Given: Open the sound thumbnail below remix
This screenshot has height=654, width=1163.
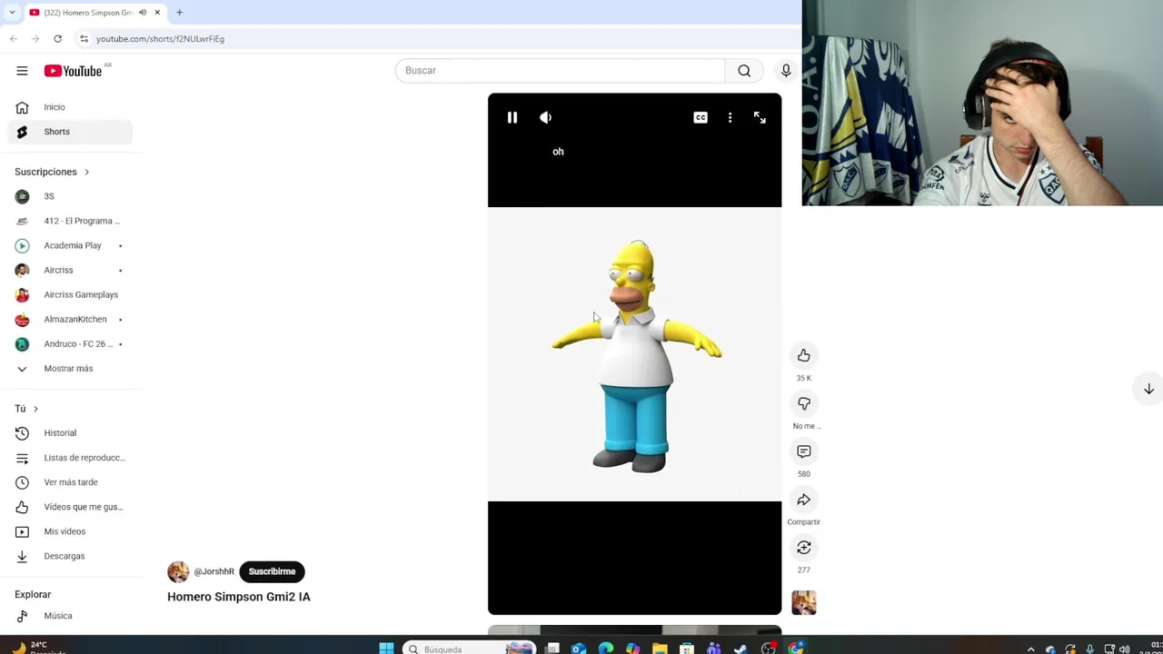Looking at the screenshot, I should (x=804, y=602).
